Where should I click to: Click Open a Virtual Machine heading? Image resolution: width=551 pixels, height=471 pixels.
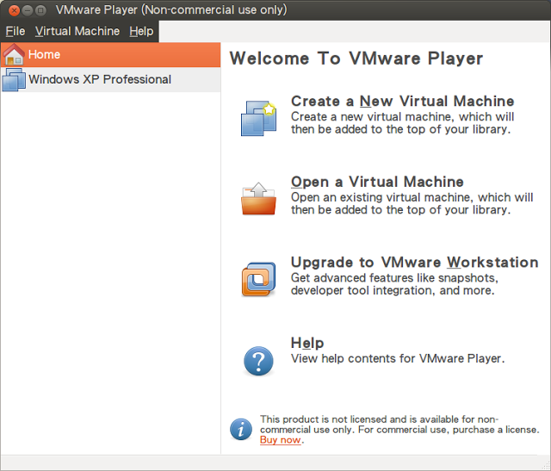pos(377,182)
